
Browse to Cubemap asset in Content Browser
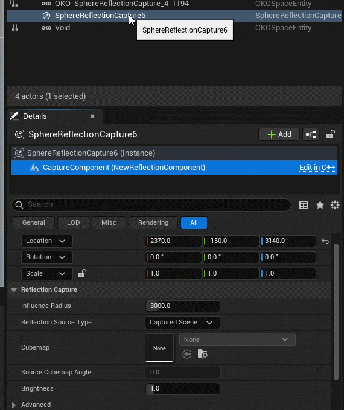pos(203,355)
